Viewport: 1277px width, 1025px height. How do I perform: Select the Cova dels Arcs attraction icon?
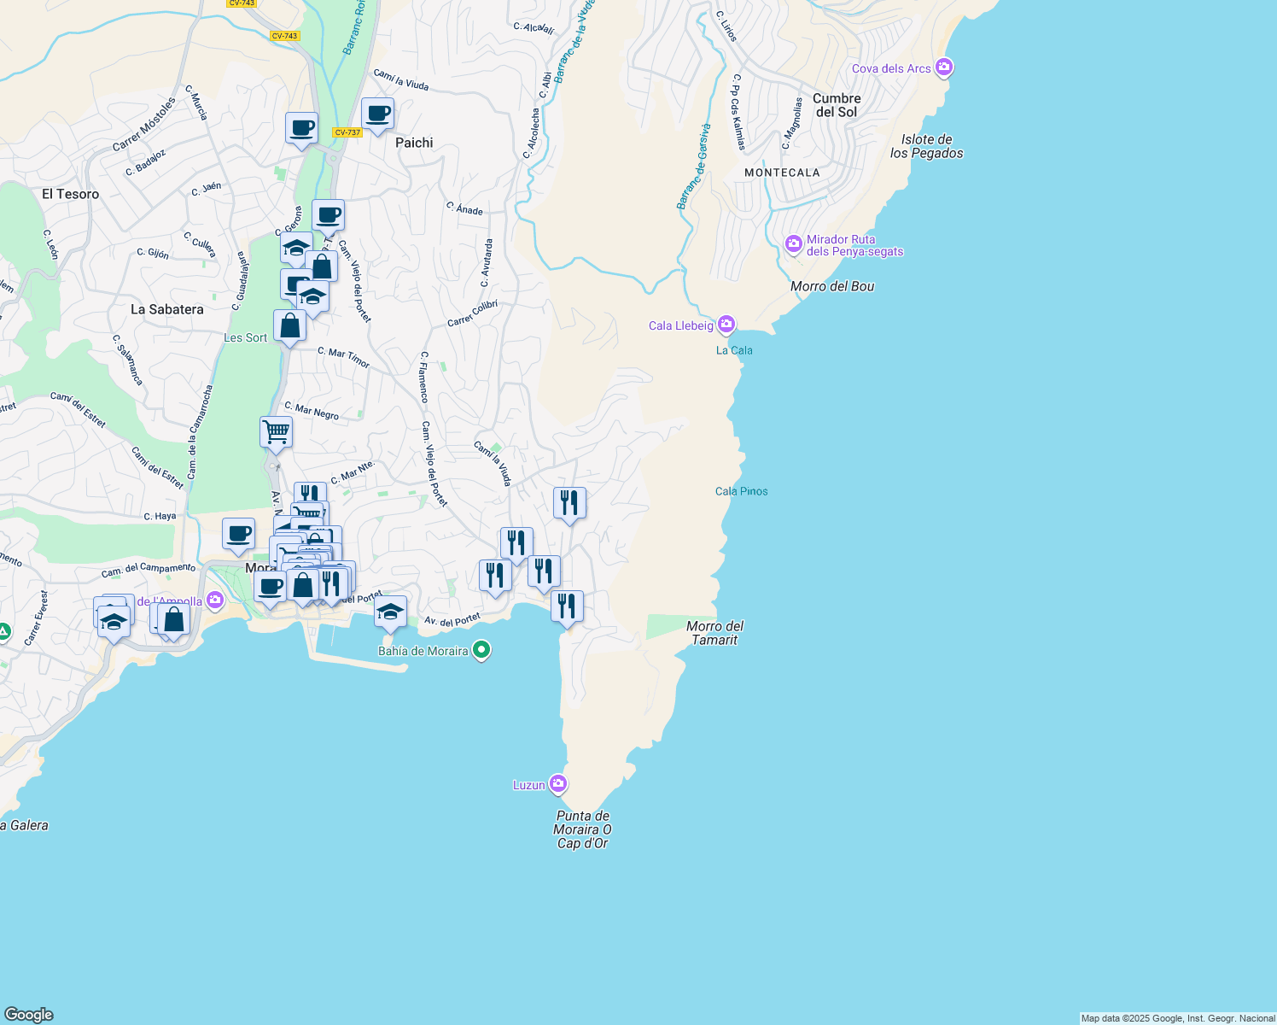[942, 67]
